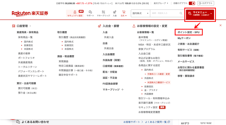Open 入出金履歴
Screen dimensions: 226x125
tap(109, 54)
